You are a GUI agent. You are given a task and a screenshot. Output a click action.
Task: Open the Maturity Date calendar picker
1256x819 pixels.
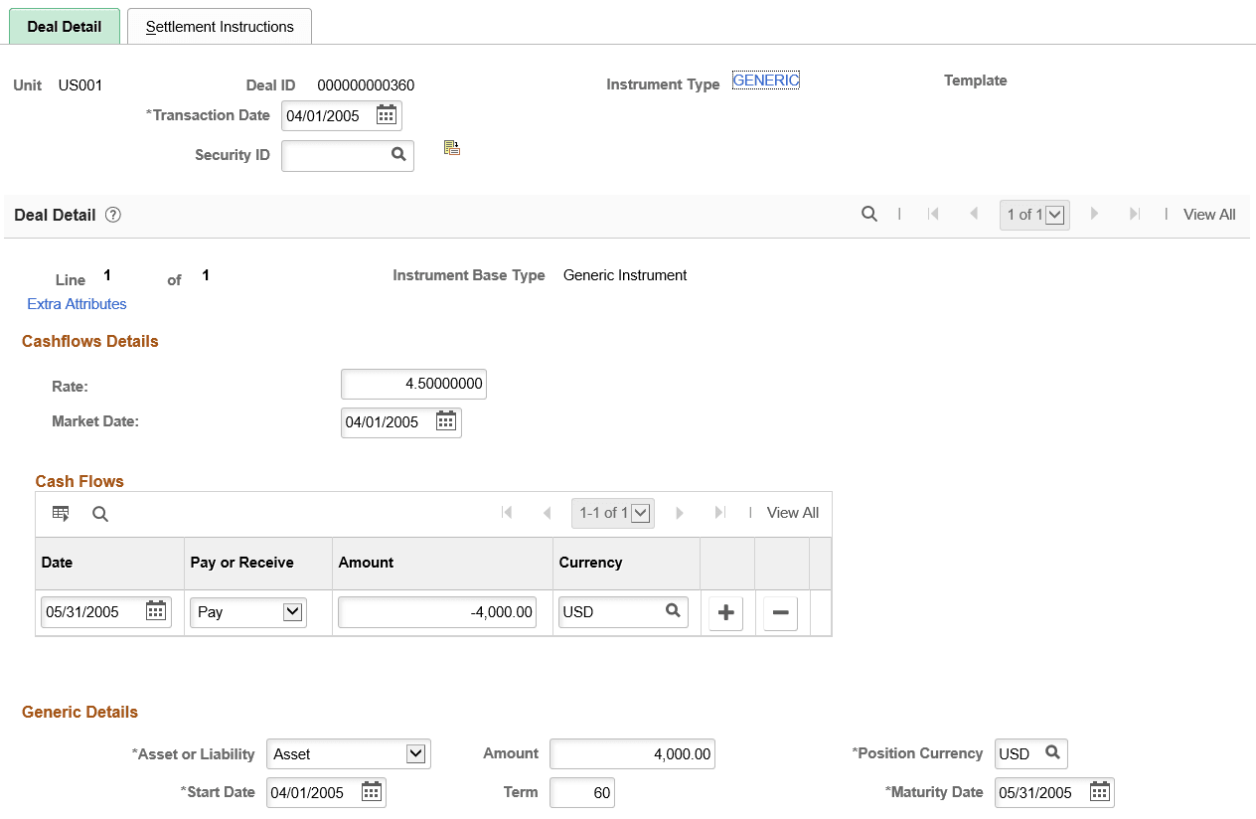(x=1099, y=792)
